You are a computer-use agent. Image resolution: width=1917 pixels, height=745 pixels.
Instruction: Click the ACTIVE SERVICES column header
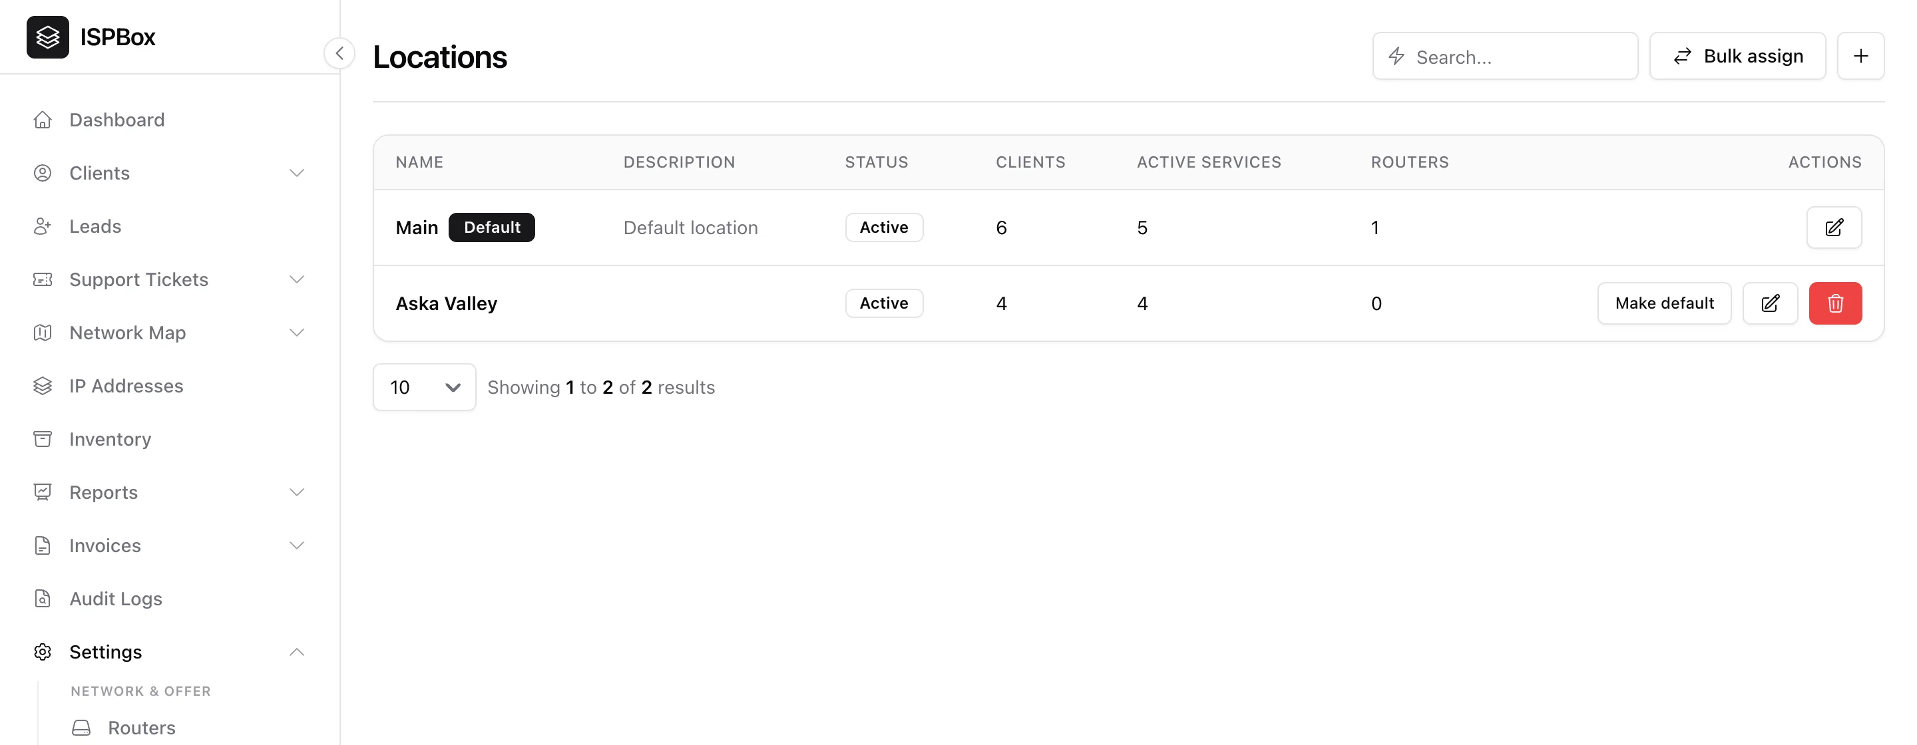click(1209, 162)
